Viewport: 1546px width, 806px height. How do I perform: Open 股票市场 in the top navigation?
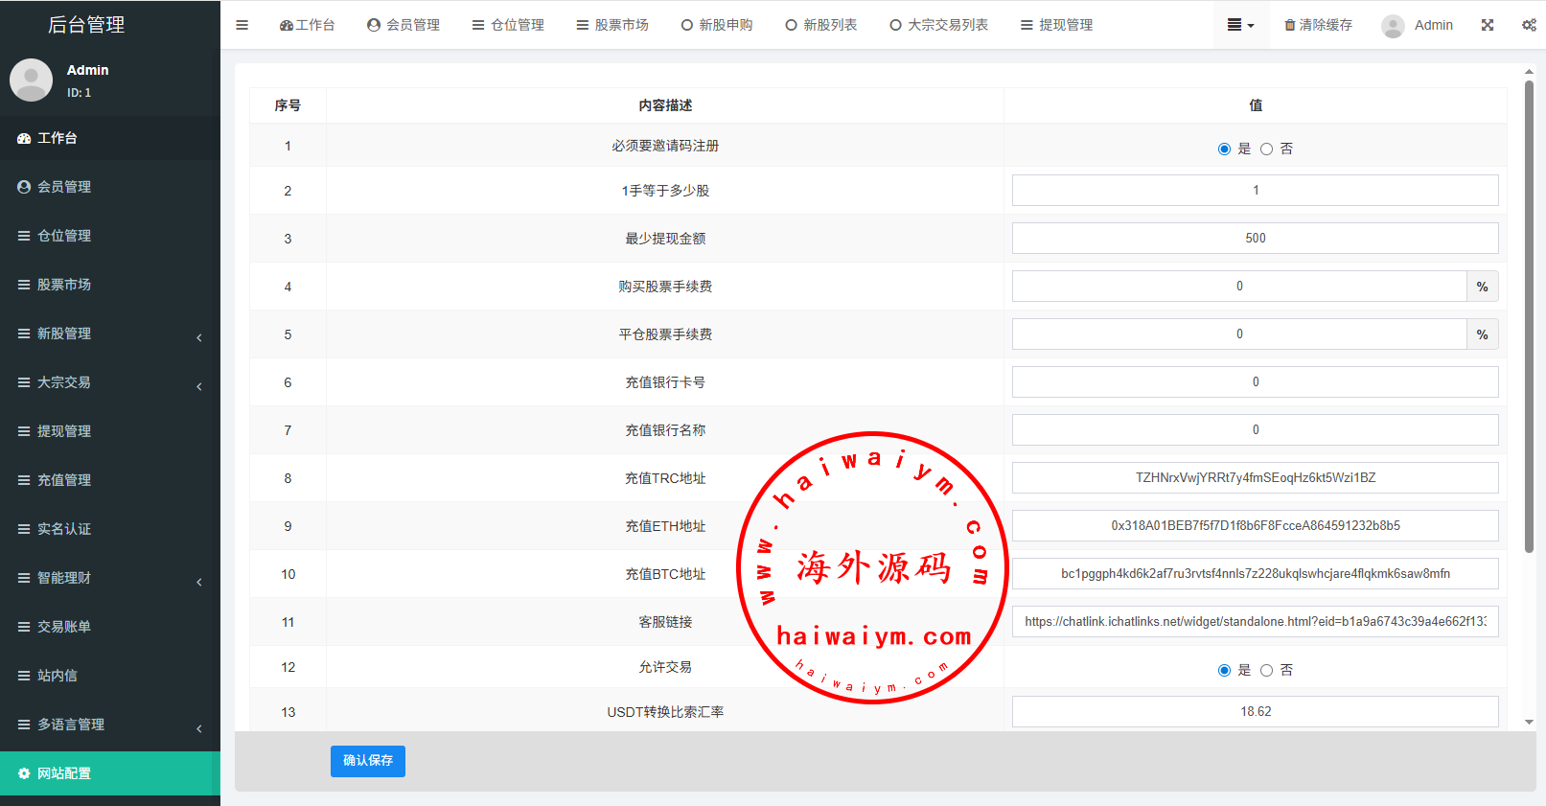click(x=612, y=25)
